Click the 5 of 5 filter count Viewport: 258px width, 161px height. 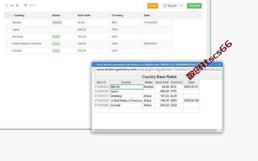32,5
